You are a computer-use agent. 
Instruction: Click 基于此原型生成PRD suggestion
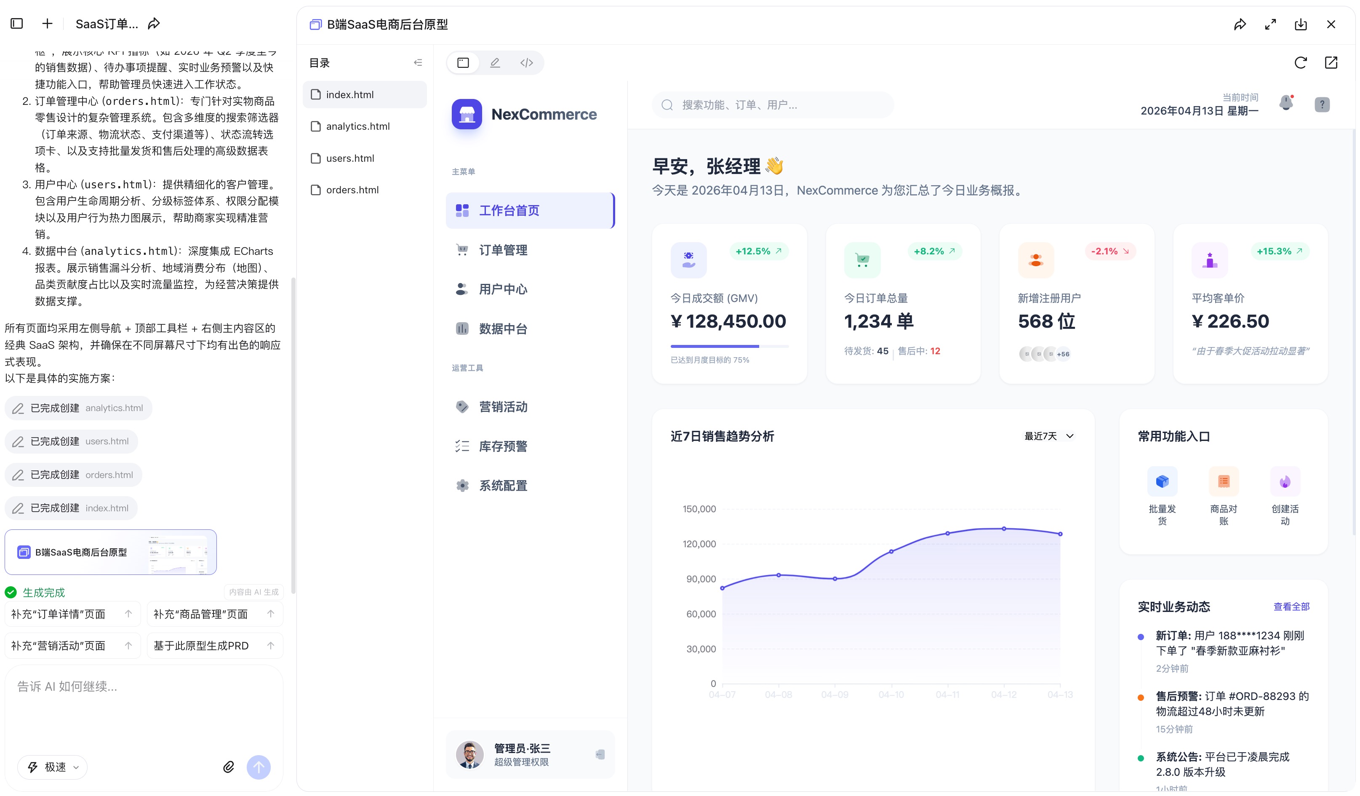[215, 646]
